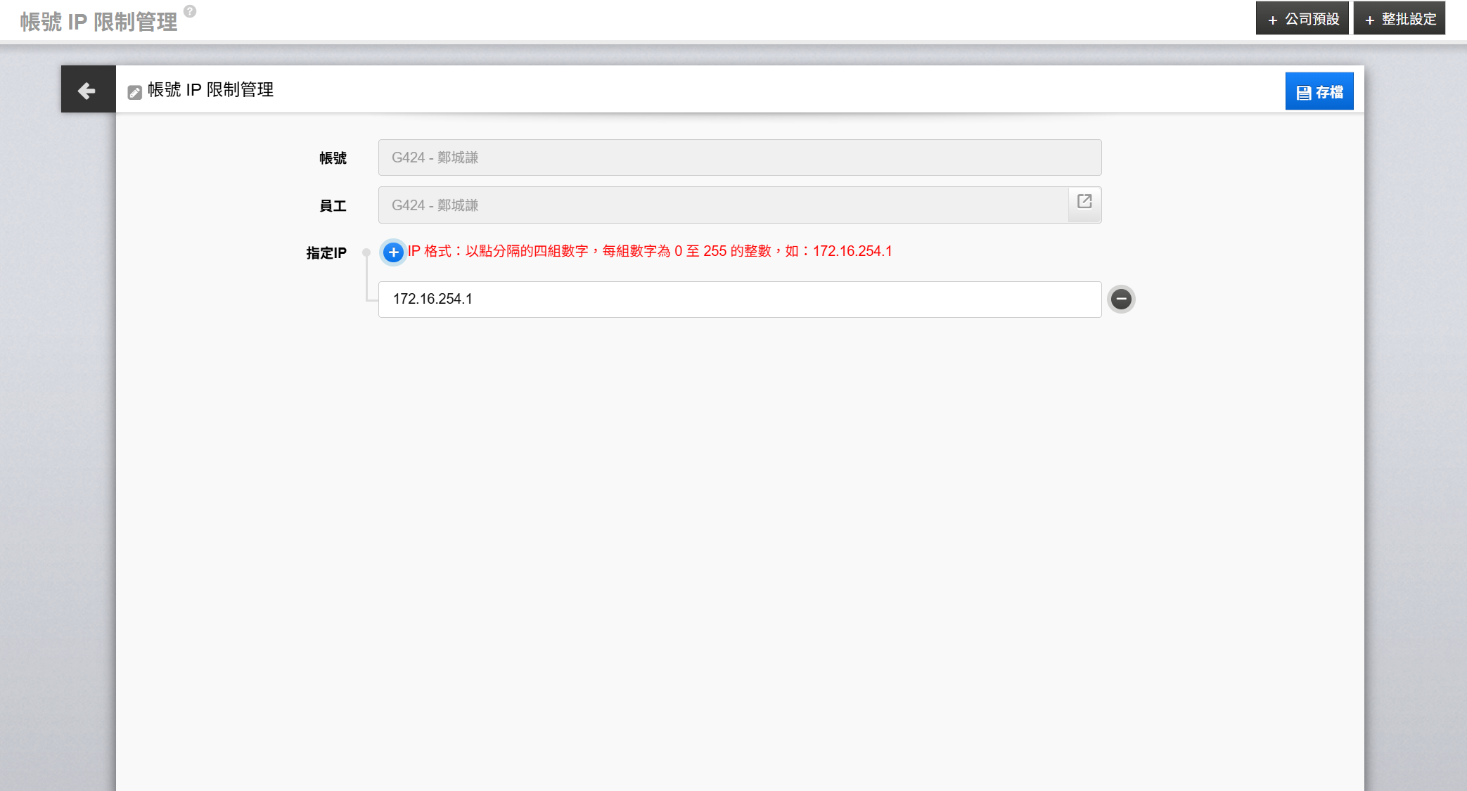
Task: Click the 帳號 field label
Action: click(333, 157)
